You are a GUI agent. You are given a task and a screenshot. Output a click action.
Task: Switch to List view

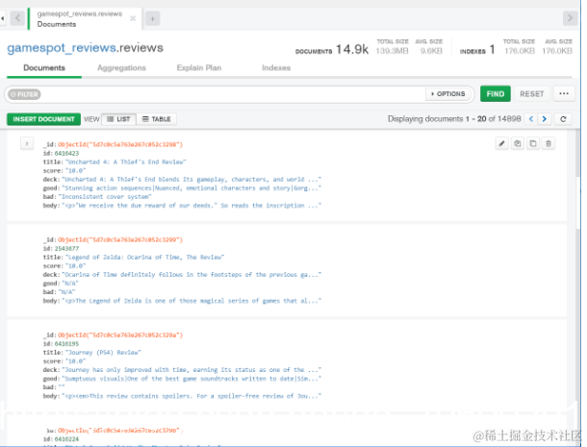[118, 119]
